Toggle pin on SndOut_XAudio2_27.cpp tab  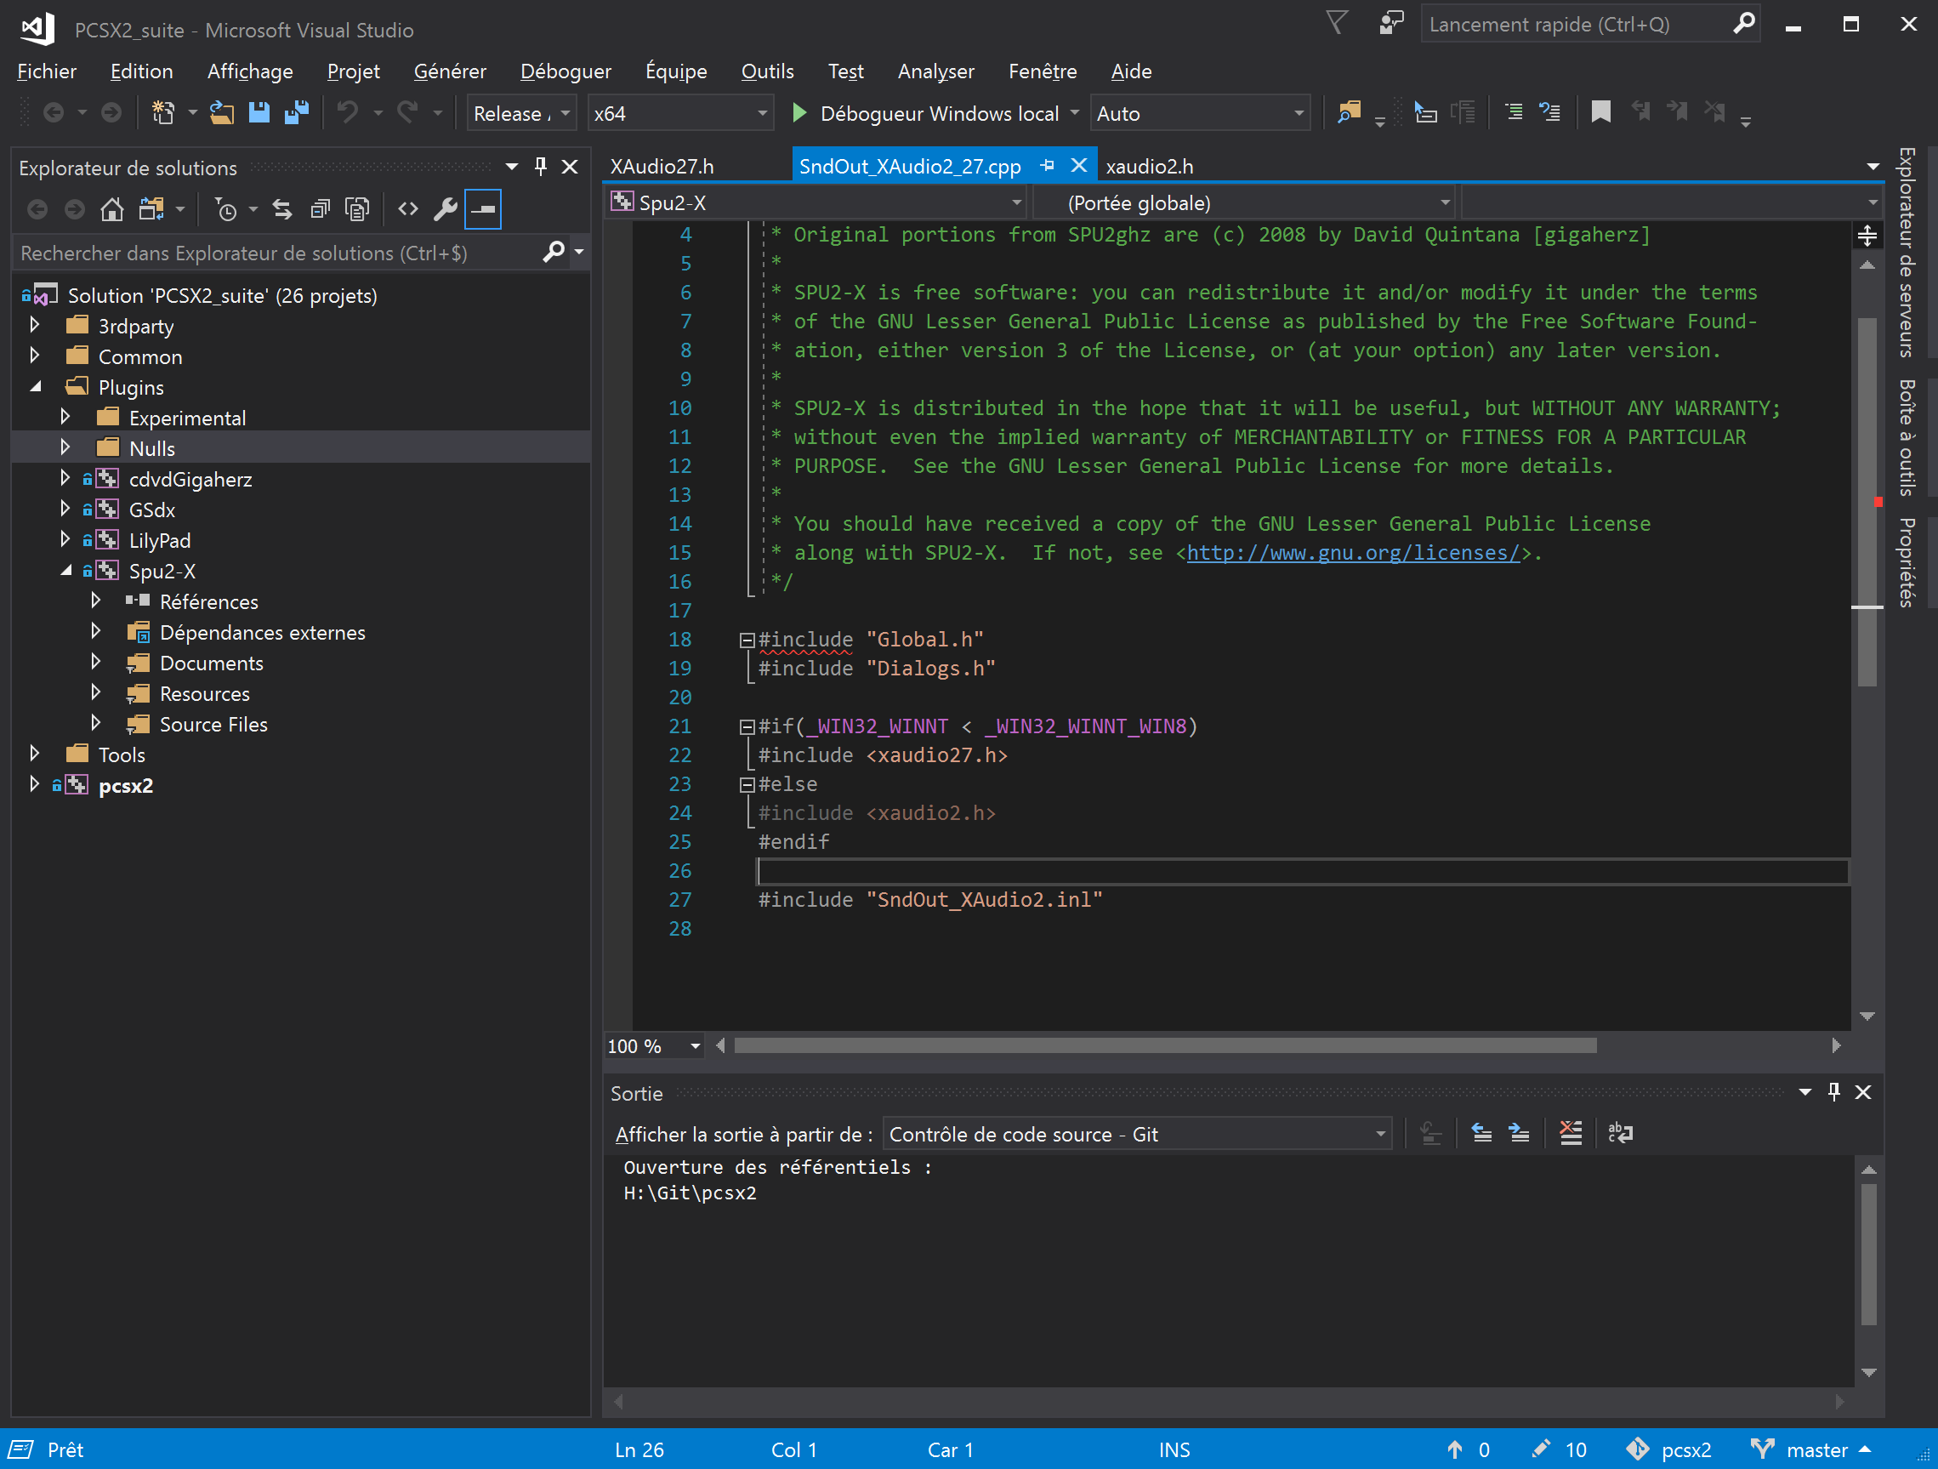pyautogui.click(x=1047, y=165)
